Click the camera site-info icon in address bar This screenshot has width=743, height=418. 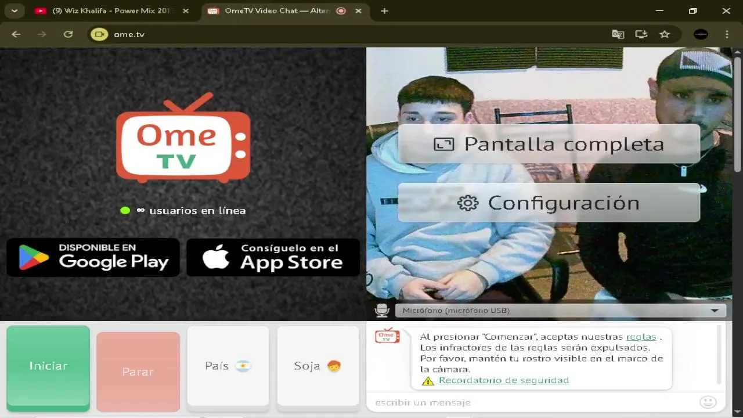[99, 34]
